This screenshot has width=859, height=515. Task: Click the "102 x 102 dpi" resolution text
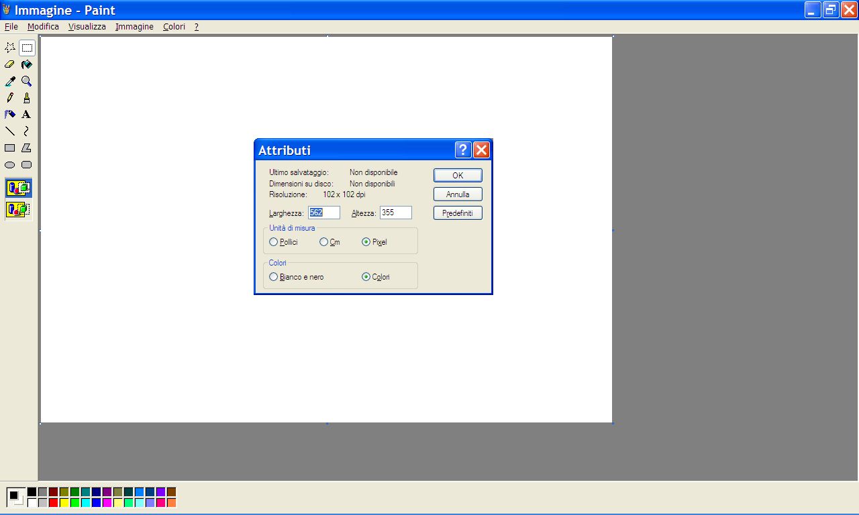(x=344, y=194)
